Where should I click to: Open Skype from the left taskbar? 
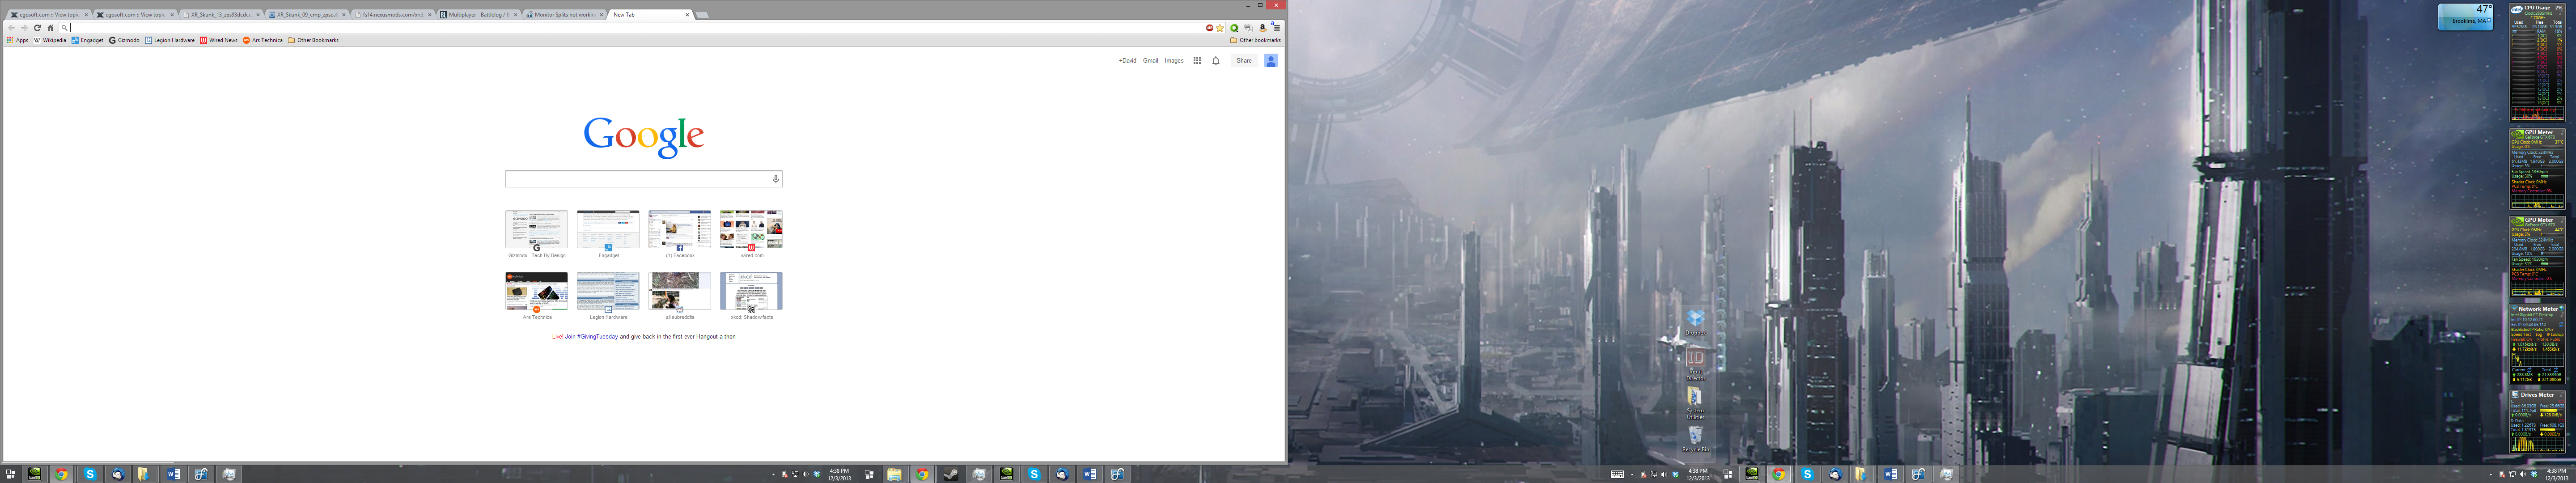pyautogui.click(x=90, y=474)
